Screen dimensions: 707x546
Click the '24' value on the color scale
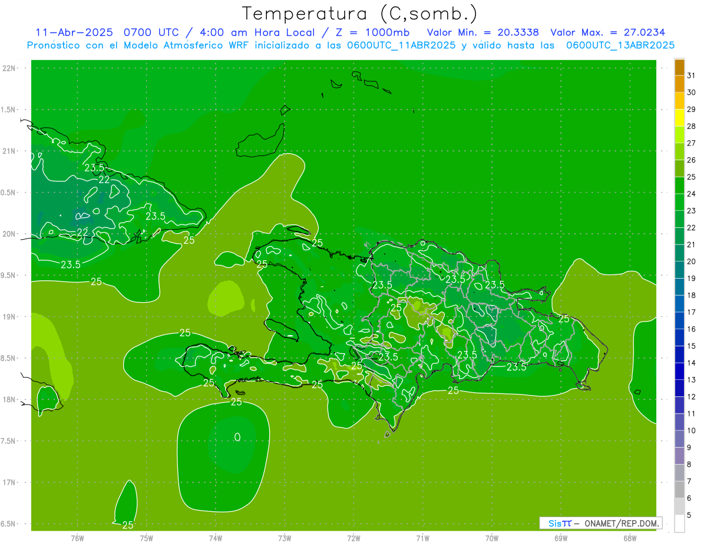pyautogui.click(x=692, y=194)
